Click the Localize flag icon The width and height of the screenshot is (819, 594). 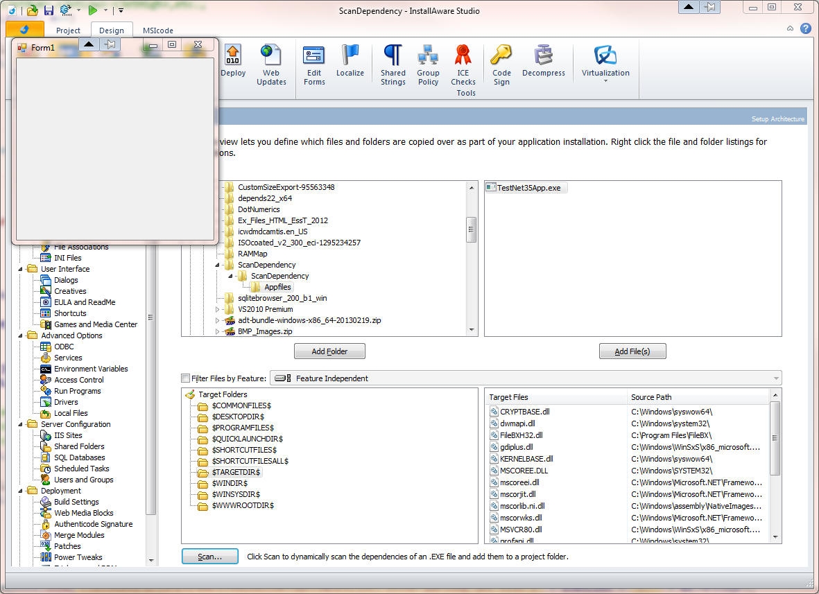(x=350, y=55)
